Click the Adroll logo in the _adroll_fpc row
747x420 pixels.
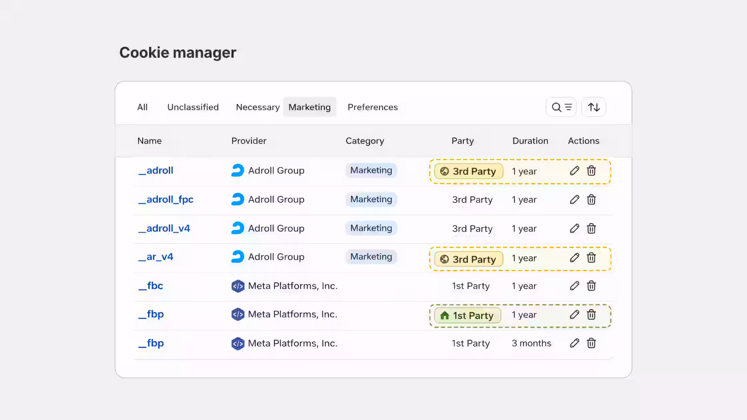pyautogui.click(x=238, y=199)
